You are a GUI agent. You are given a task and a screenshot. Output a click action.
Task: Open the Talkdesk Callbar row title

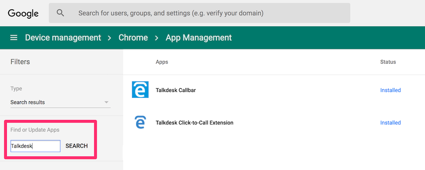point(176,90)
